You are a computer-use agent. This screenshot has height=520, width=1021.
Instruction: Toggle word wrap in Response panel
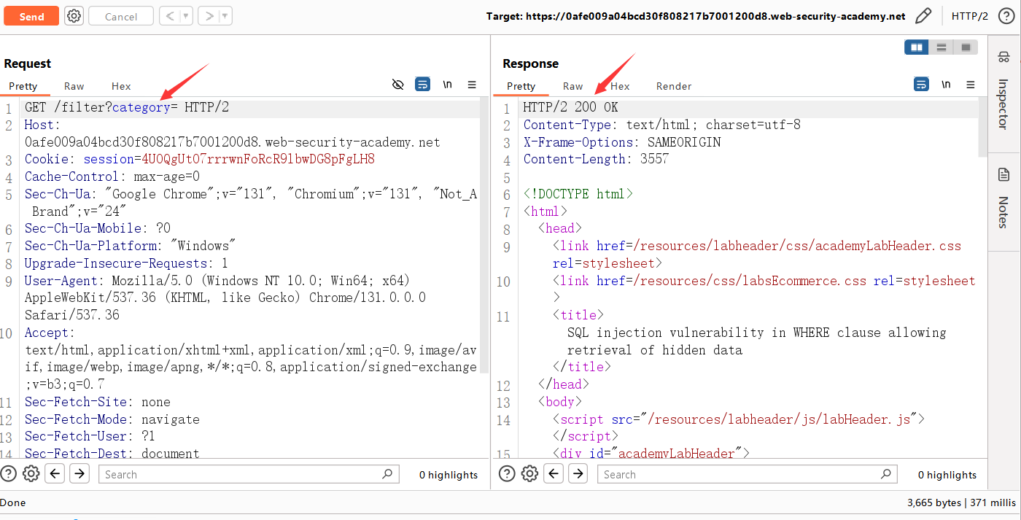tap(921, 85)
